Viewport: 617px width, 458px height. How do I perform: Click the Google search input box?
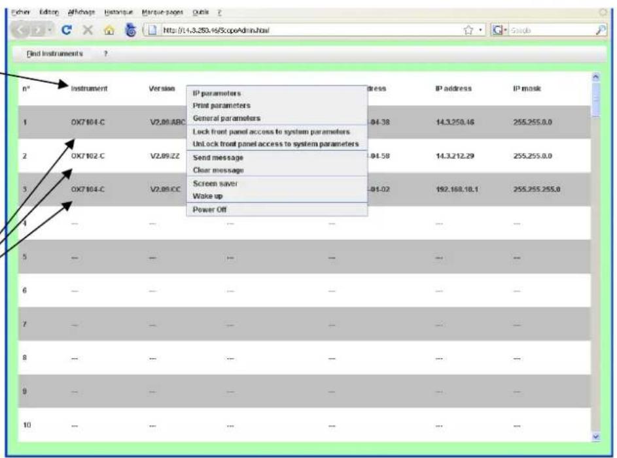[x=553, y=30]
